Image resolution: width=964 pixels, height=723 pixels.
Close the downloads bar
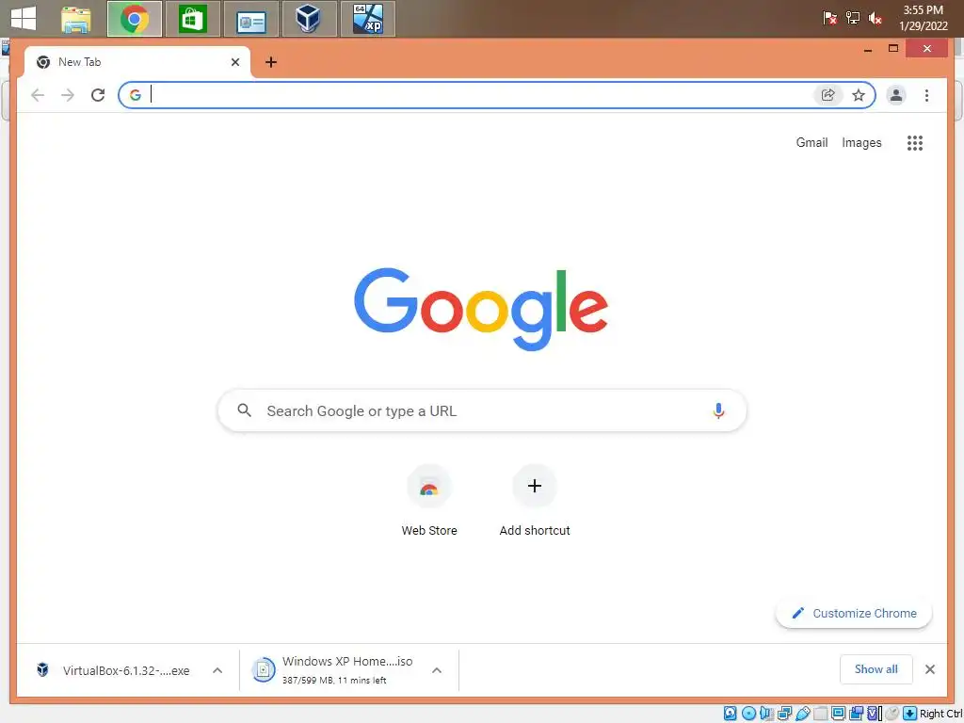(930, 669)
